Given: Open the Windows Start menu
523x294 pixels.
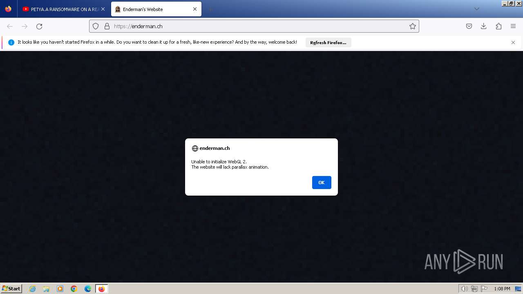Looking at the screenshot, I should [x=11, y=289].
